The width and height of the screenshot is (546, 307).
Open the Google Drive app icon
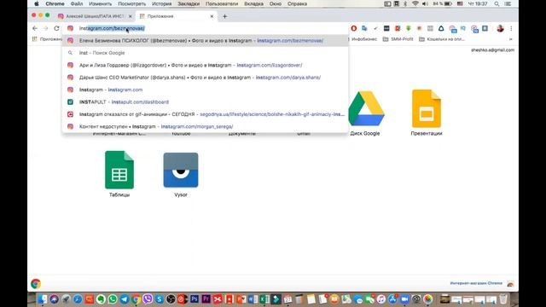(x=366, y=108)
